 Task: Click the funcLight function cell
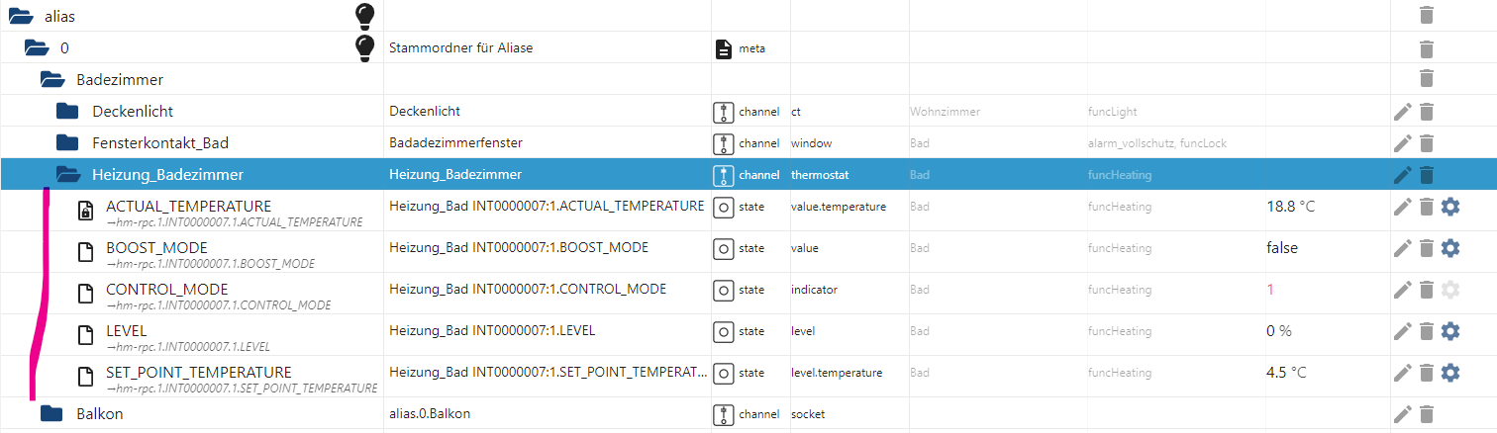point(1113,112)
